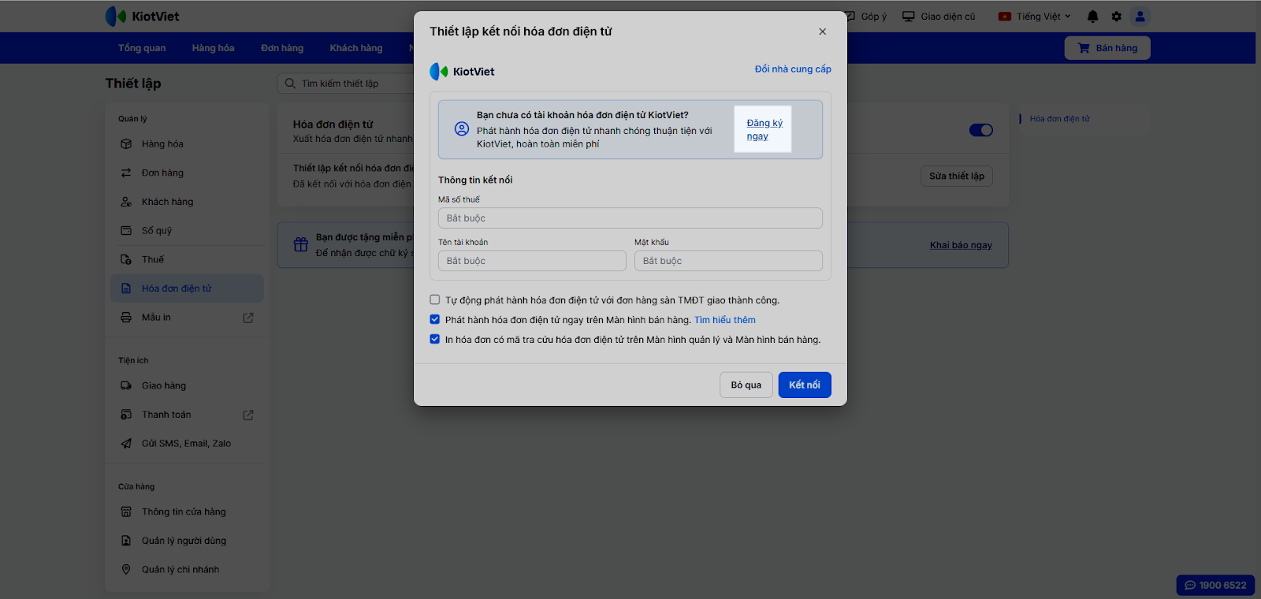Viewport: 1261px width, 599px height.
Task: Open the notifications bell
Action: click(1092, 17)
